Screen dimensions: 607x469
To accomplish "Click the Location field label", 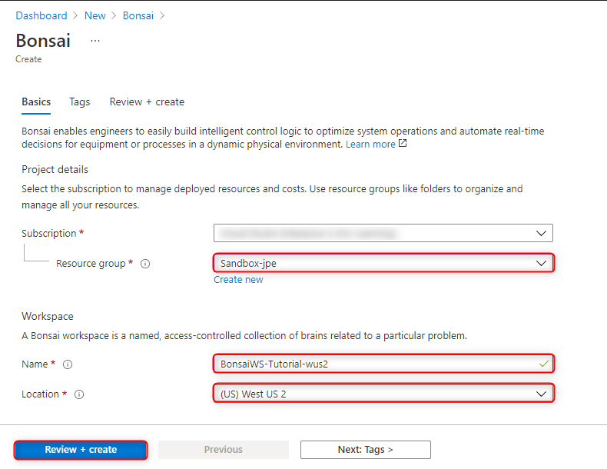I will click(x=40, y=394).
